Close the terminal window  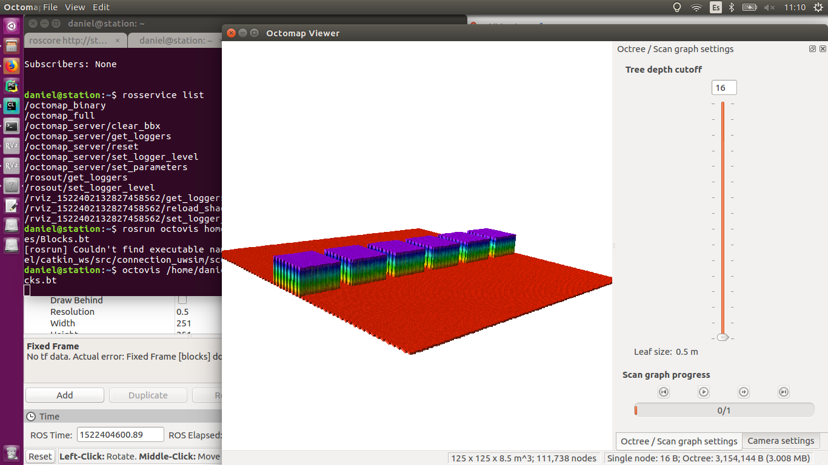32,24
